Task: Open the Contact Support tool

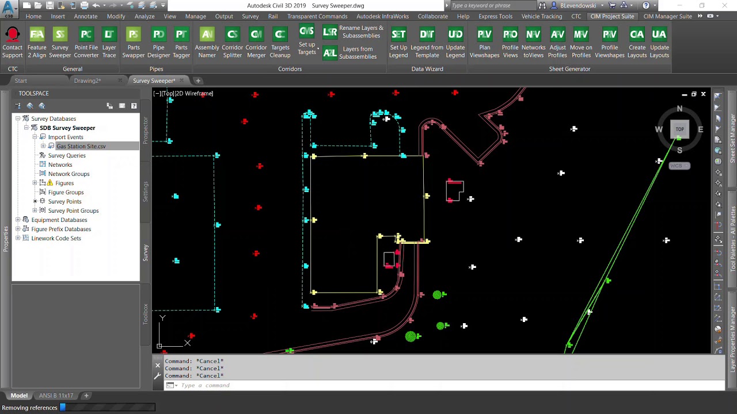Action: click(12, 43)
